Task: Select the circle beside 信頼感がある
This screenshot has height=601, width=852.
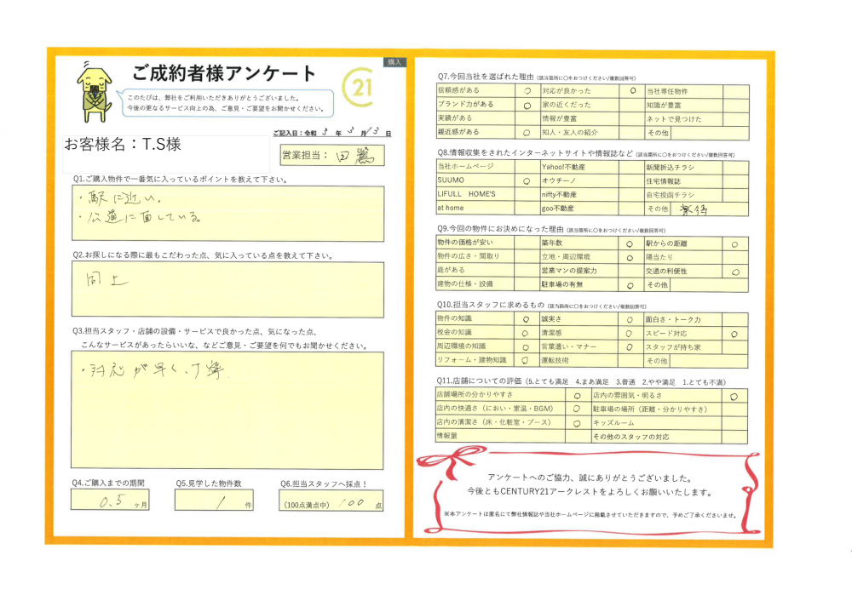Action: (526, 91)
